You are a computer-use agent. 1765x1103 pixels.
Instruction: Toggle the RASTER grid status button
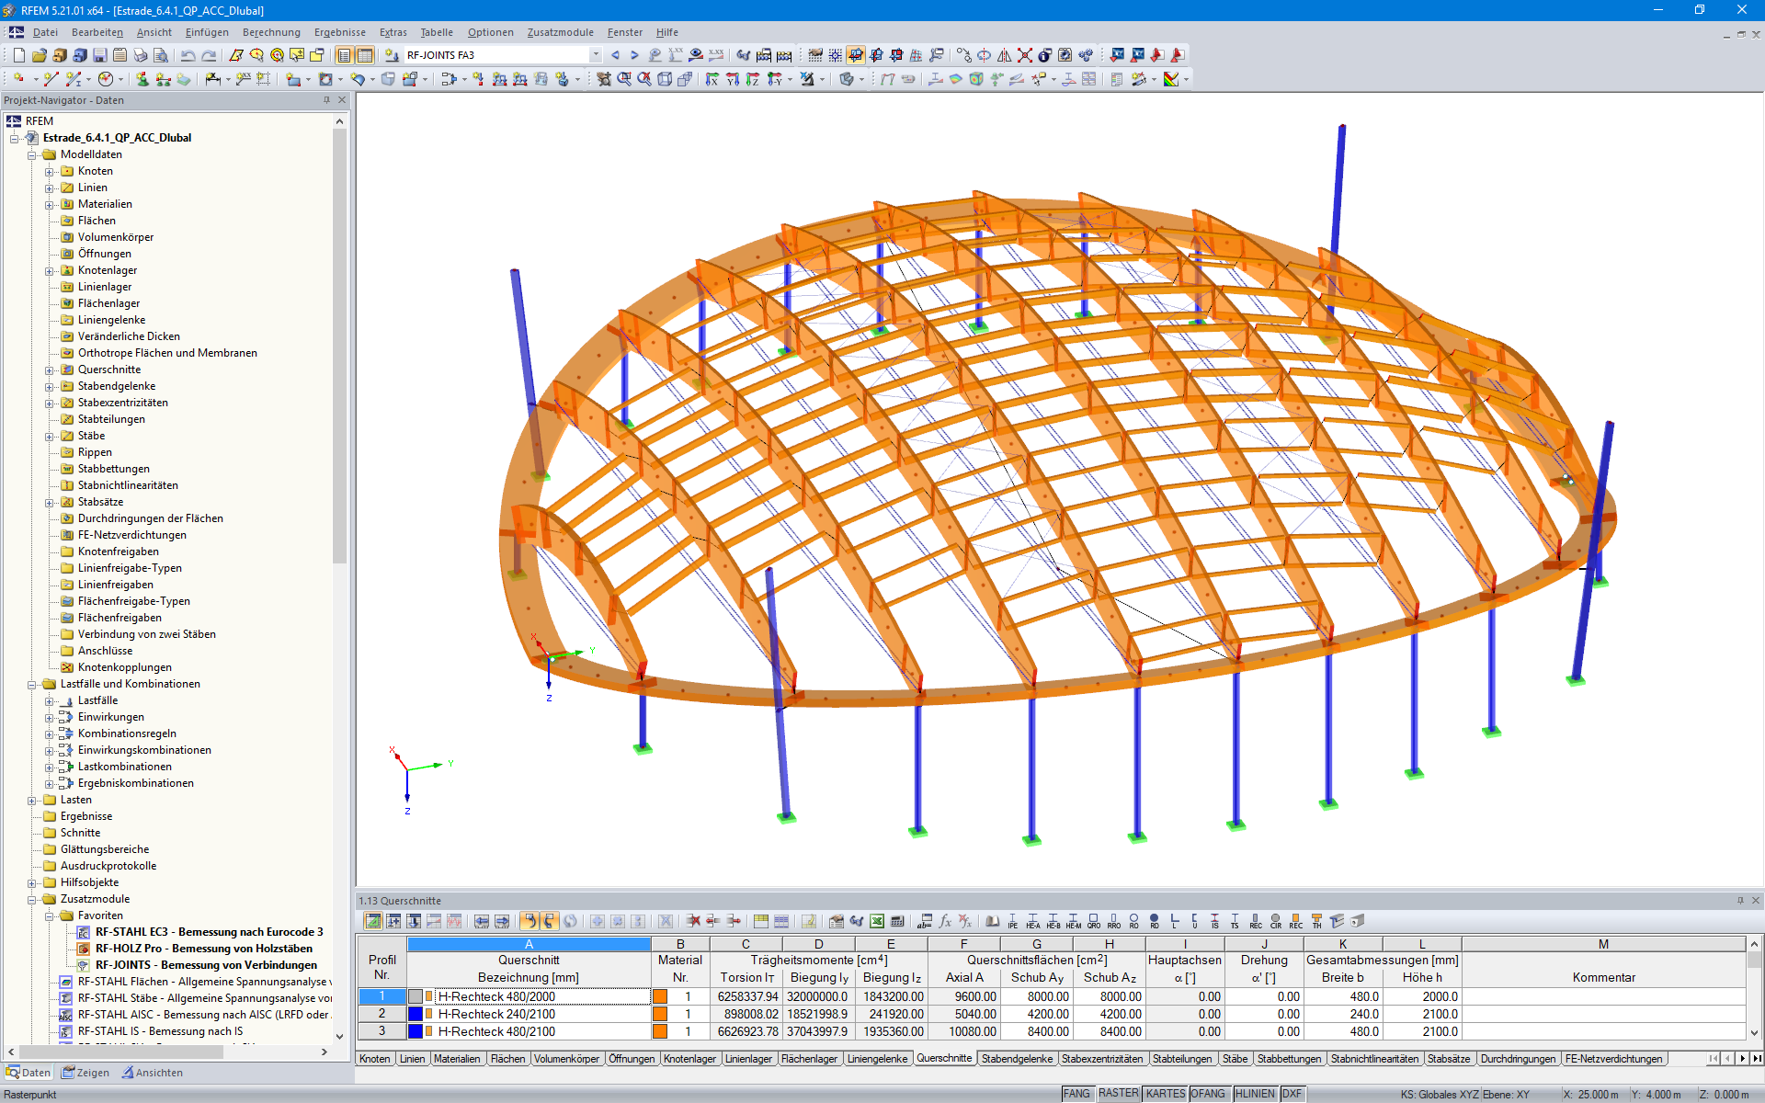tap(1118, 1094)
